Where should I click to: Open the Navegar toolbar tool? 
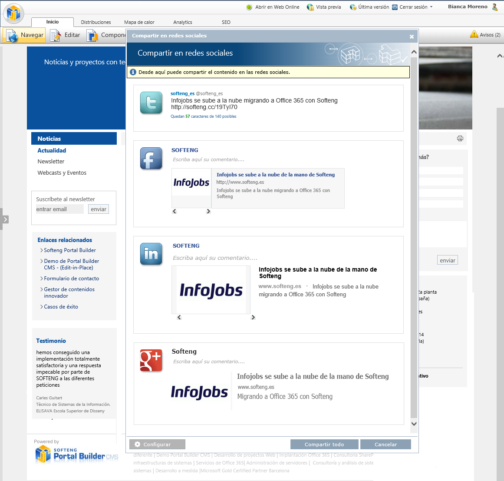(24, 35)
